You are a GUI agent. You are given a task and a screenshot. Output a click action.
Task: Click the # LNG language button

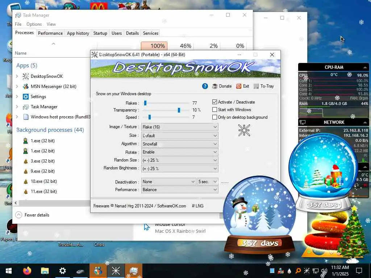click(x=197, y=206)
